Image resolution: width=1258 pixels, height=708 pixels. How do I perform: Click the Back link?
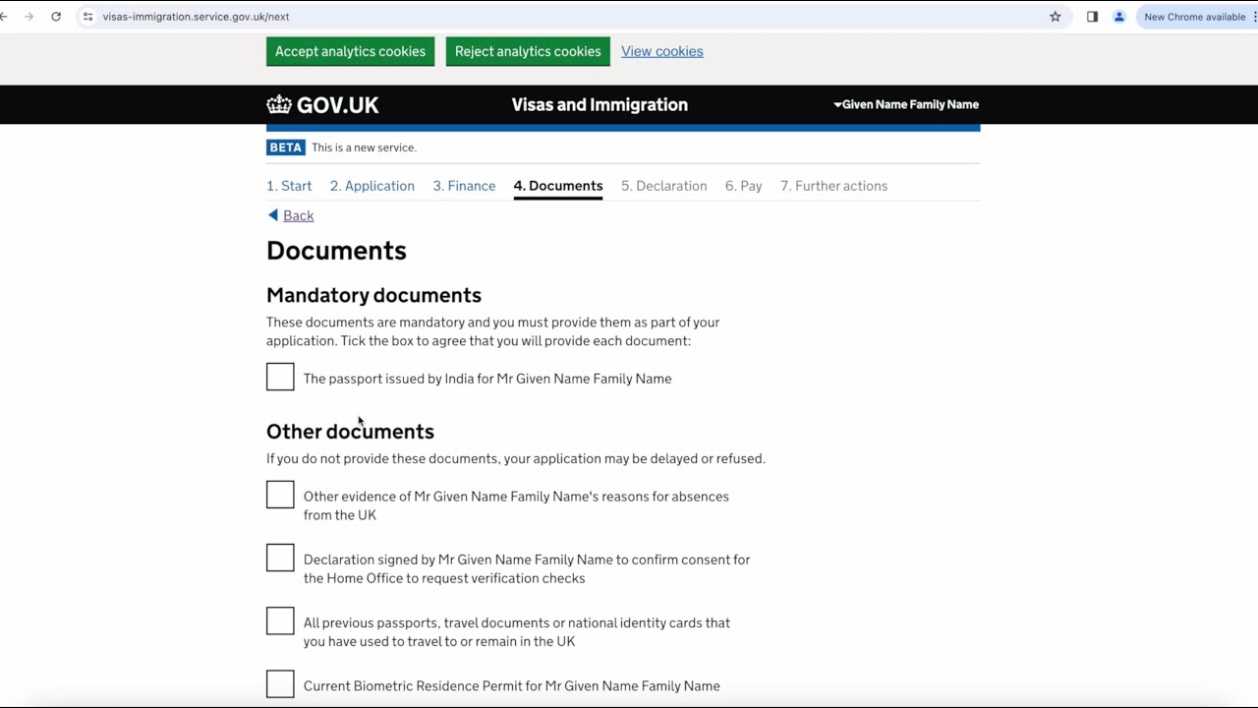click(299, 215)
